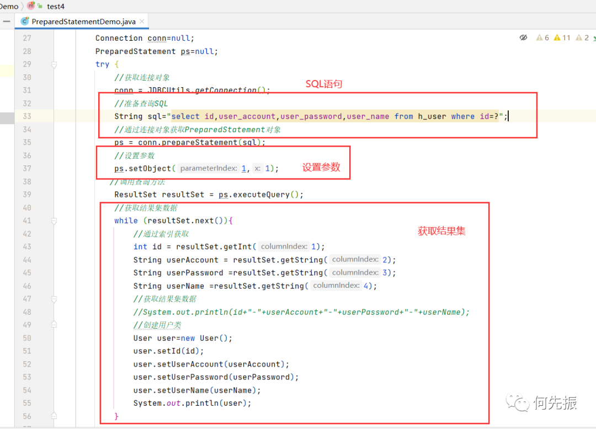Close the PreparedStatementDemo.java tab
The width and height of the screenshot is (596, 429).
coord(142,22)
